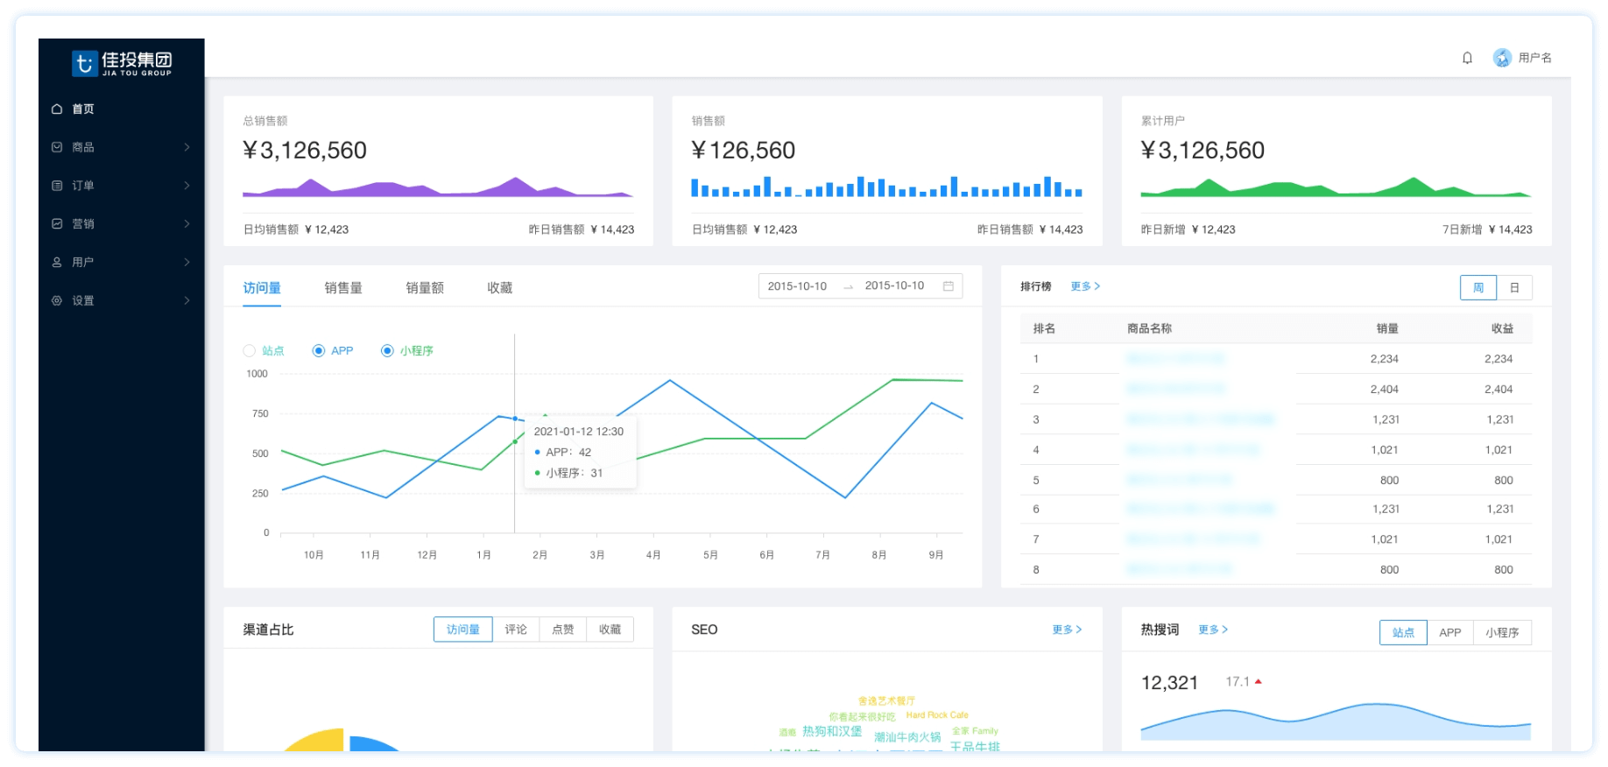The width and height of the screenshot is (1608, 767).
Task: Expand the 商品 menu chevron
Action: [187, 147]
